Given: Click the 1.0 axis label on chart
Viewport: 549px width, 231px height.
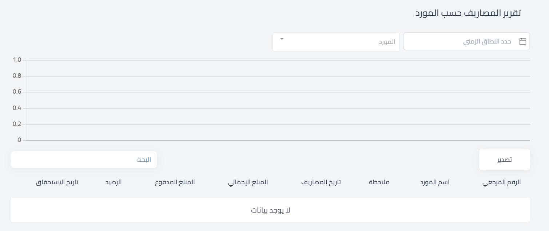Looking at the screenshot, I should pos(17,60).
